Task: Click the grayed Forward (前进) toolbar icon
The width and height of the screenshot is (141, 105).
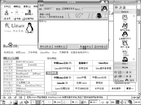Action: pos(17,12)
